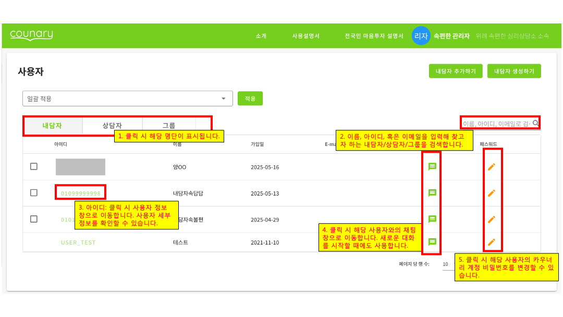Click 속편한 관리자 account name
The image size is (563, 317).
(451, 36)
